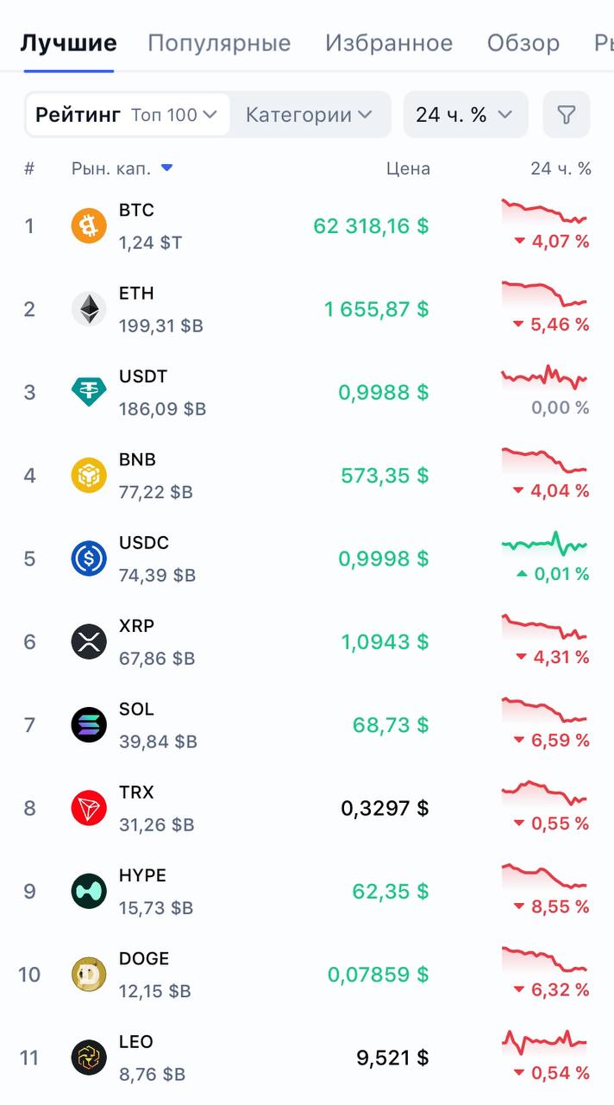Switch to the Популярные tab
The width and height of the screenshot is (614, 1105).
[219, 43]
